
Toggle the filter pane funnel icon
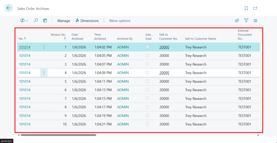[x=246, y=21]
